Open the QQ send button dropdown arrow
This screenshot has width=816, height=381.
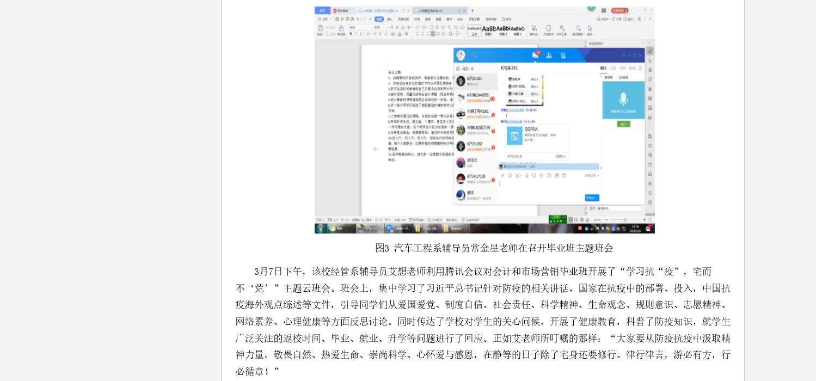coord(597,198)
